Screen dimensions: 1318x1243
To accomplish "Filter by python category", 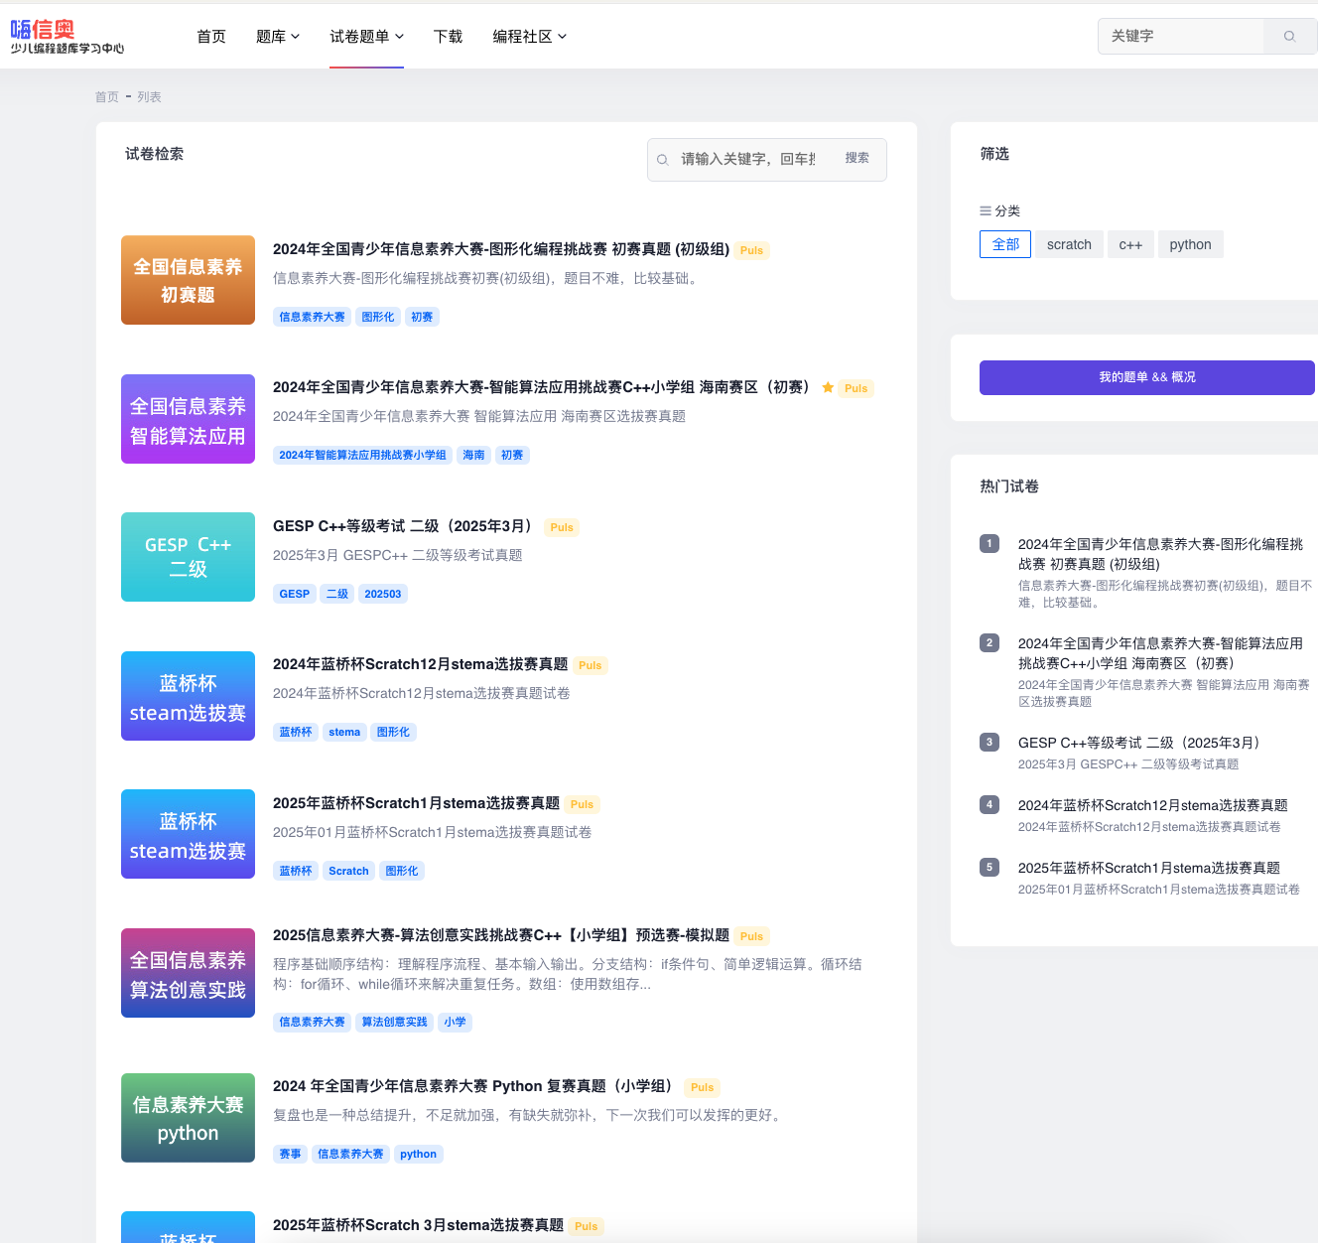I will tap(1190, 244).
